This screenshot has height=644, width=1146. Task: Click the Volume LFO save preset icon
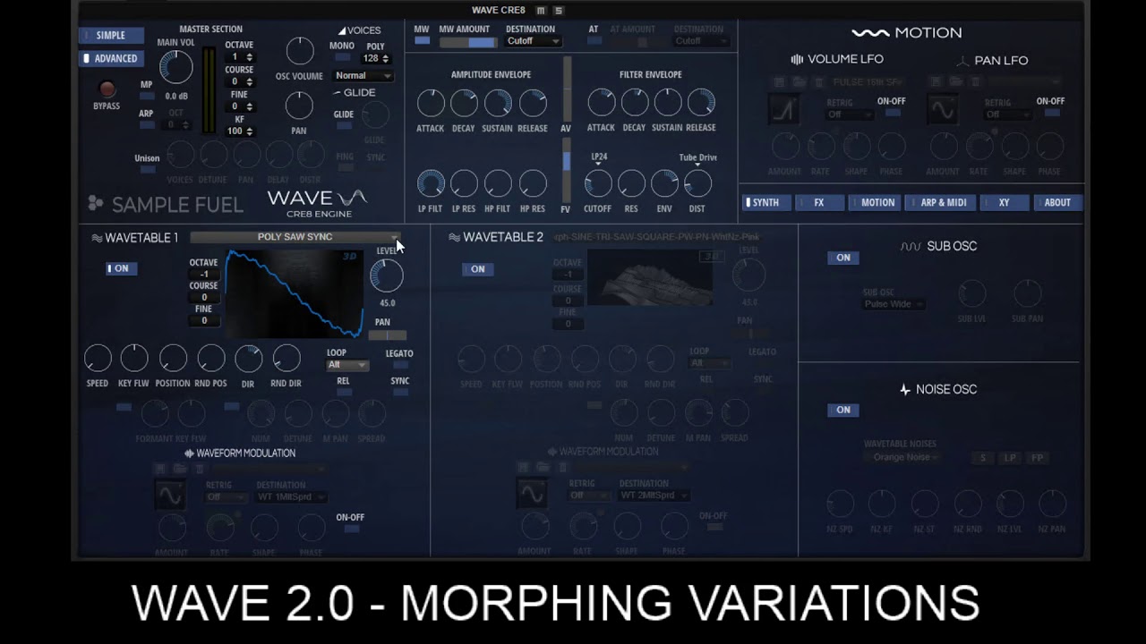tap(780, 82)
